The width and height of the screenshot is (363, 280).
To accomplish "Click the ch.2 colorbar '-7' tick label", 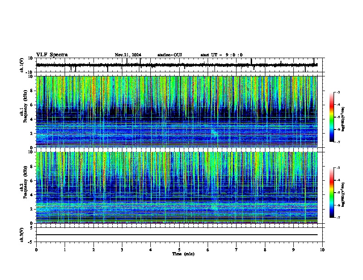I will tap(338, 217).
